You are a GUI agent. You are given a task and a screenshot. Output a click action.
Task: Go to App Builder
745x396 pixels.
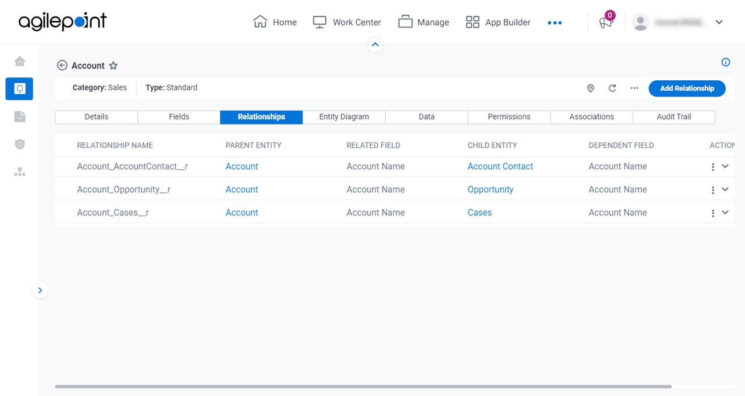pos(498,22)
